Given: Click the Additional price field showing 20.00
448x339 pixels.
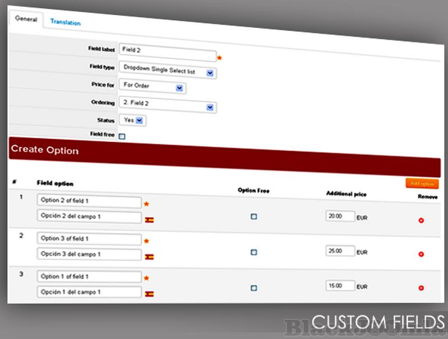Looking at the screenshot, I should (340, 216).
